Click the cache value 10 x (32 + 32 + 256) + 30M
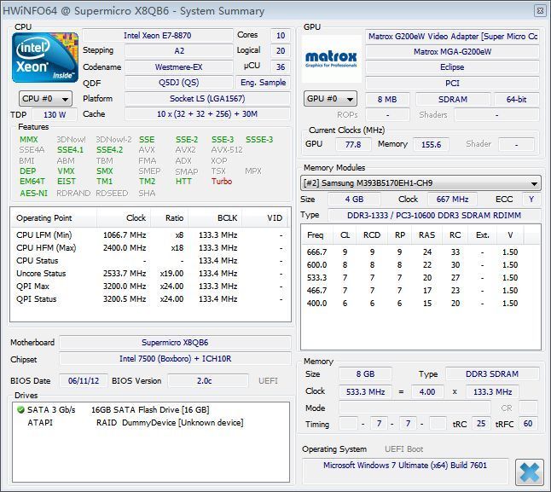 207,114
